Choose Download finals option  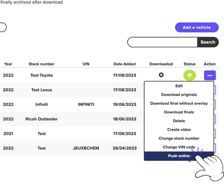click(179, 112)
